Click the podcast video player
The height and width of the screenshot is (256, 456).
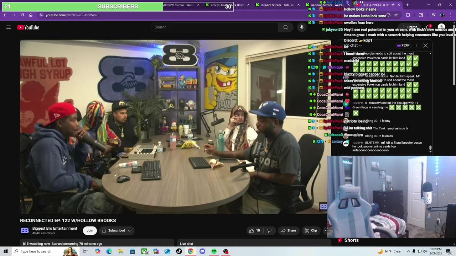(175, 127)
